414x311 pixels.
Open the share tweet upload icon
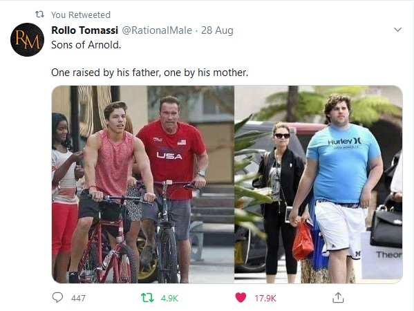(x=338, y=298)
